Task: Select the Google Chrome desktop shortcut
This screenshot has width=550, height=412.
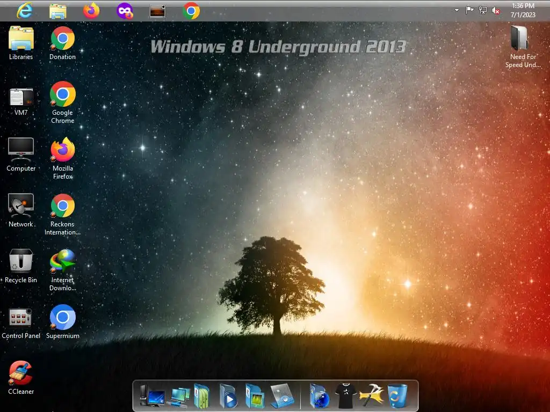Action: tap(62, 102)
